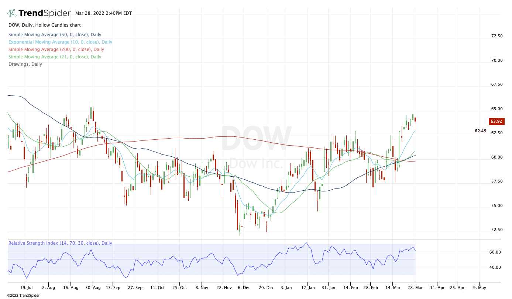Click the RSI 60.00 axis level
This screenshot has width=512, height=299.
click(x=495, y=252)
